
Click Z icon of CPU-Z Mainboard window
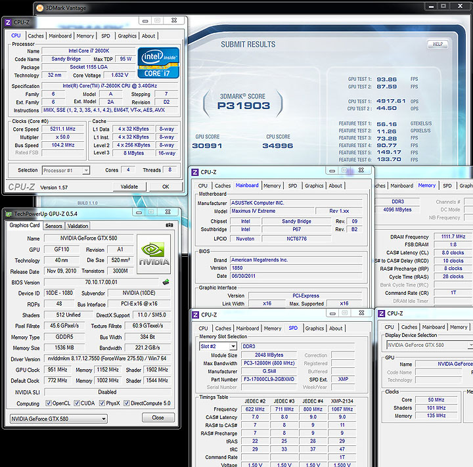coord(195,172)
